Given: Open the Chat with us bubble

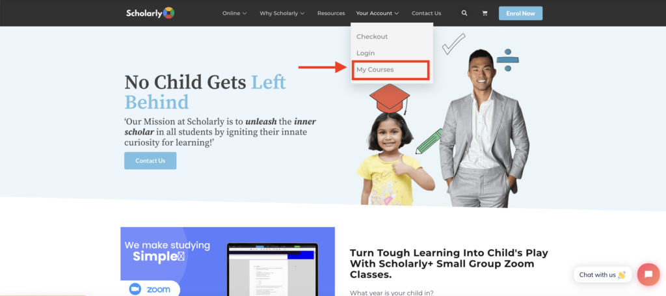Looking at the screenshot, I should pyautogui.click(x=602, y=275).
